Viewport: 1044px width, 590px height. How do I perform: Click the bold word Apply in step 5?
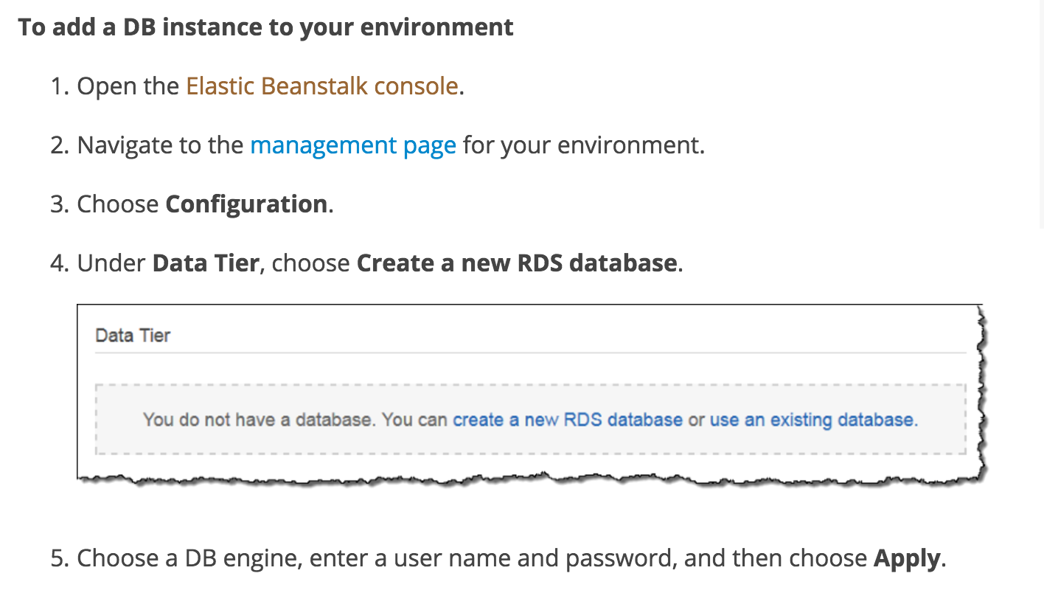[907, 558]
